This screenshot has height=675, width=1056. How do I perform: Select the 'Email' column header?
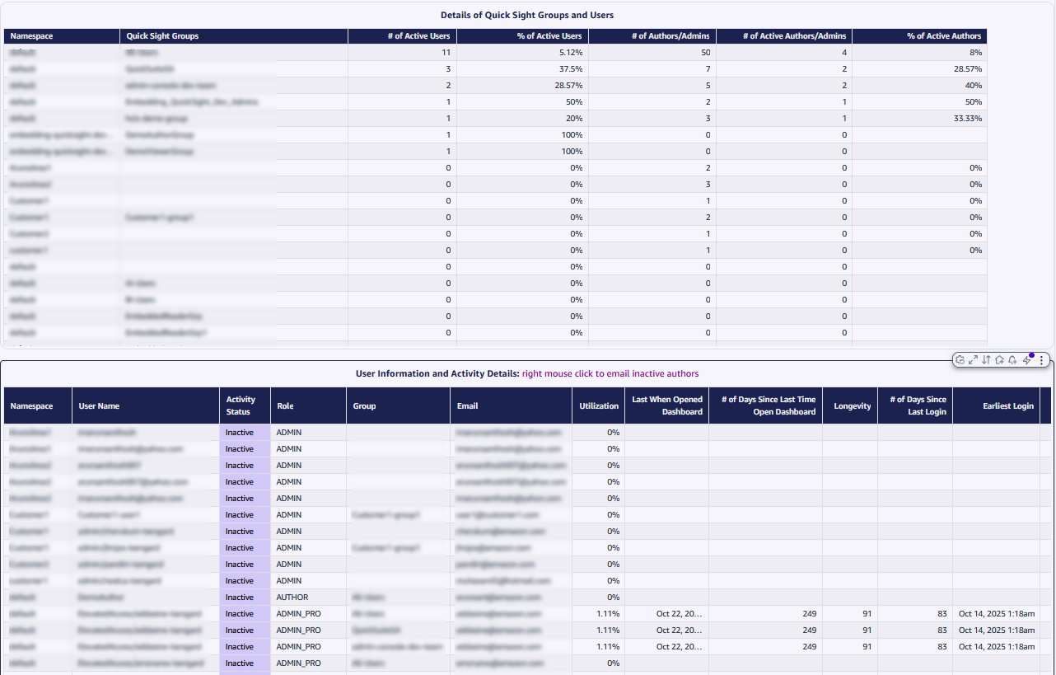pyautogui.click(x=467, y=405)
